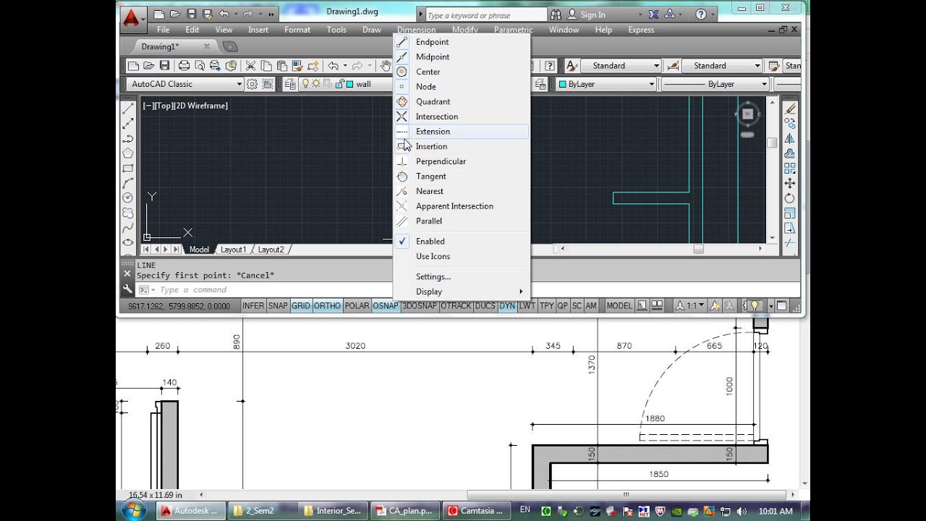
Task: Open the Format menu
Action: click(297, 30)
